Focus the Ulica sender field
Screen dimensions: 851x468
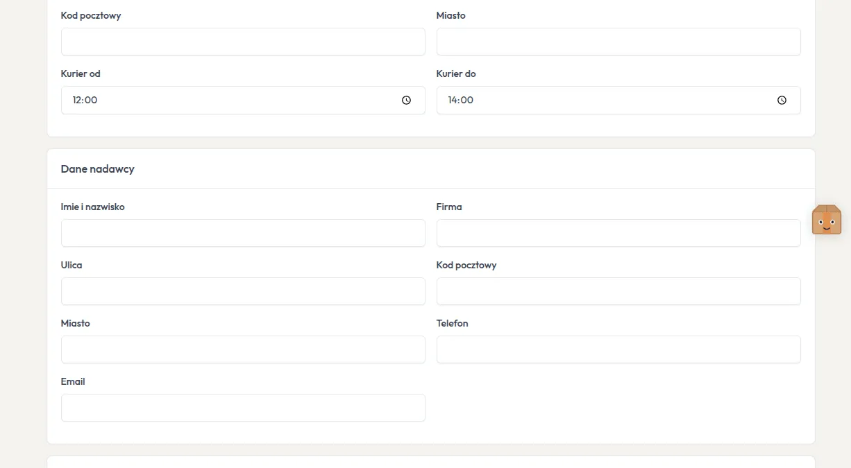[x=243, y=291]
